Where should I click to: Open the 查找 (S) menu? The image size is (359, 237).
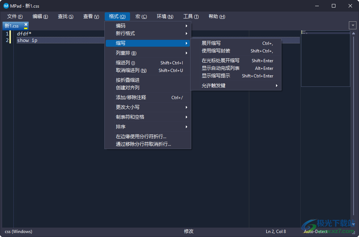pos(66,17)
